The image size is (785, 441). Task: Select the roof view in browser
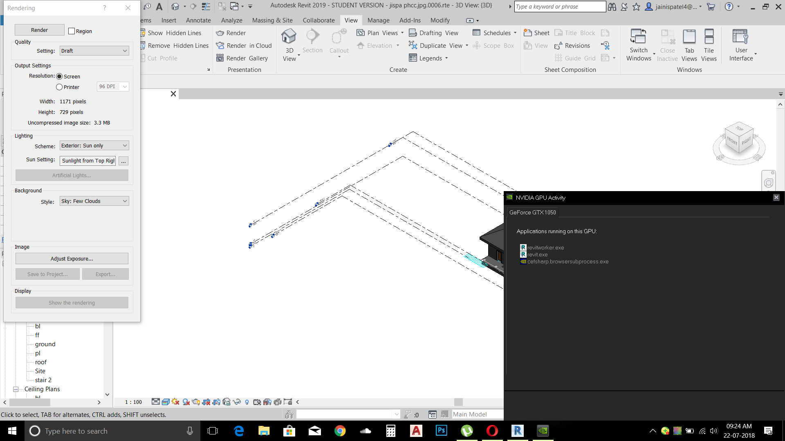41,362
